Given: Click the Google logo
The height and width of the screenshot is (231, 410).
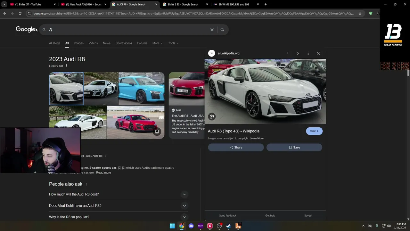Looking at the screenshot, I should 26,29.
